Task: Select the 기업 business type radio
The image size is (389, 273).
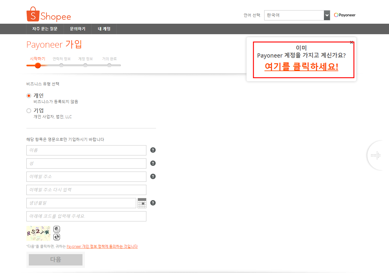Action: coord(29,111)
